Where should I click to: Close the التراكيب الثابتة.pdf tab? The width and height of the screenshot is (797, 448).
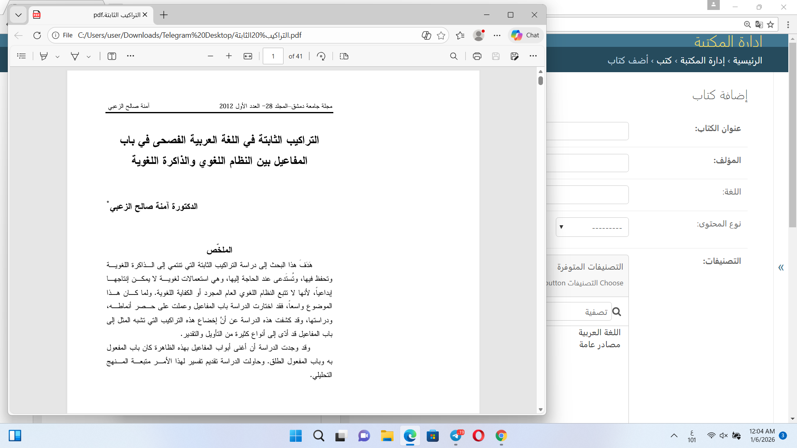click(x=145, y=15)
